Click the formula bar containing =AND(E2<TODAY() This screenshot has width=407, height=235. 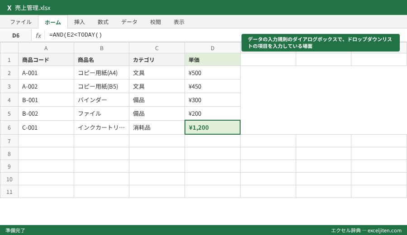[225, 35]
